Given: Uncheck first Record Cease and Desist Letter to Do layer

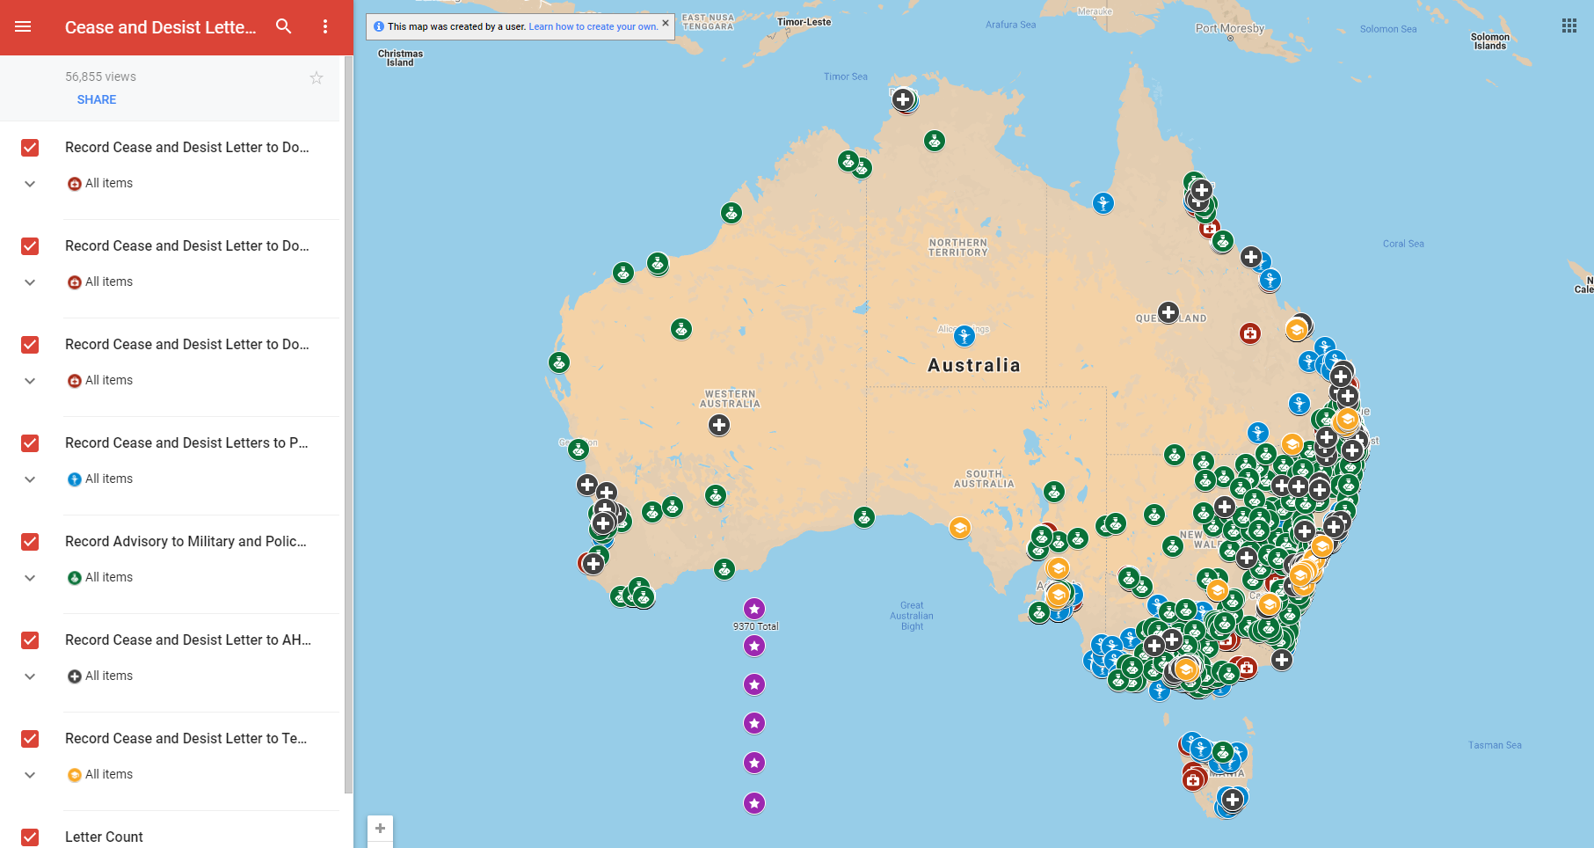Looking at the screenshot, I should (x=30, y=148).
